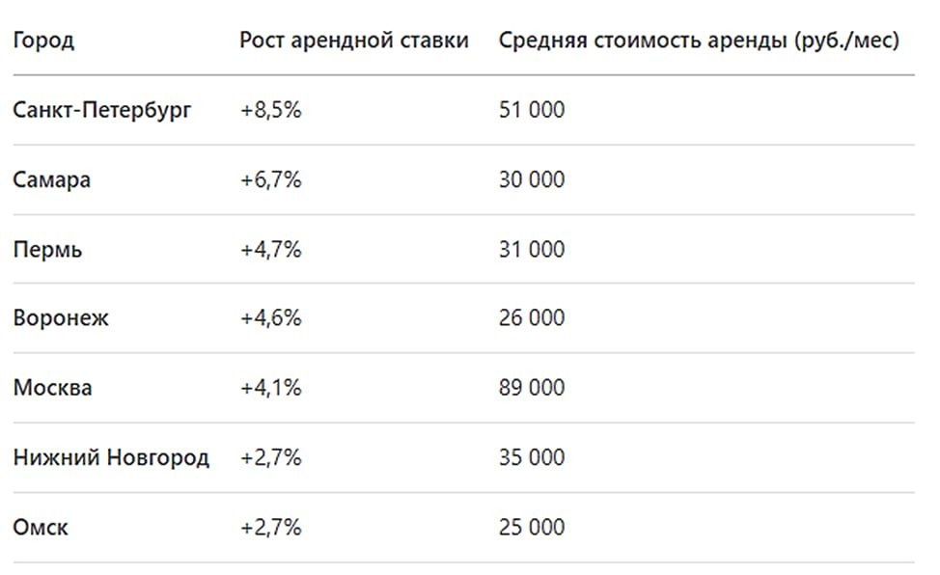
Task: Click the +4,6% growth value
Action: (271, 318)
